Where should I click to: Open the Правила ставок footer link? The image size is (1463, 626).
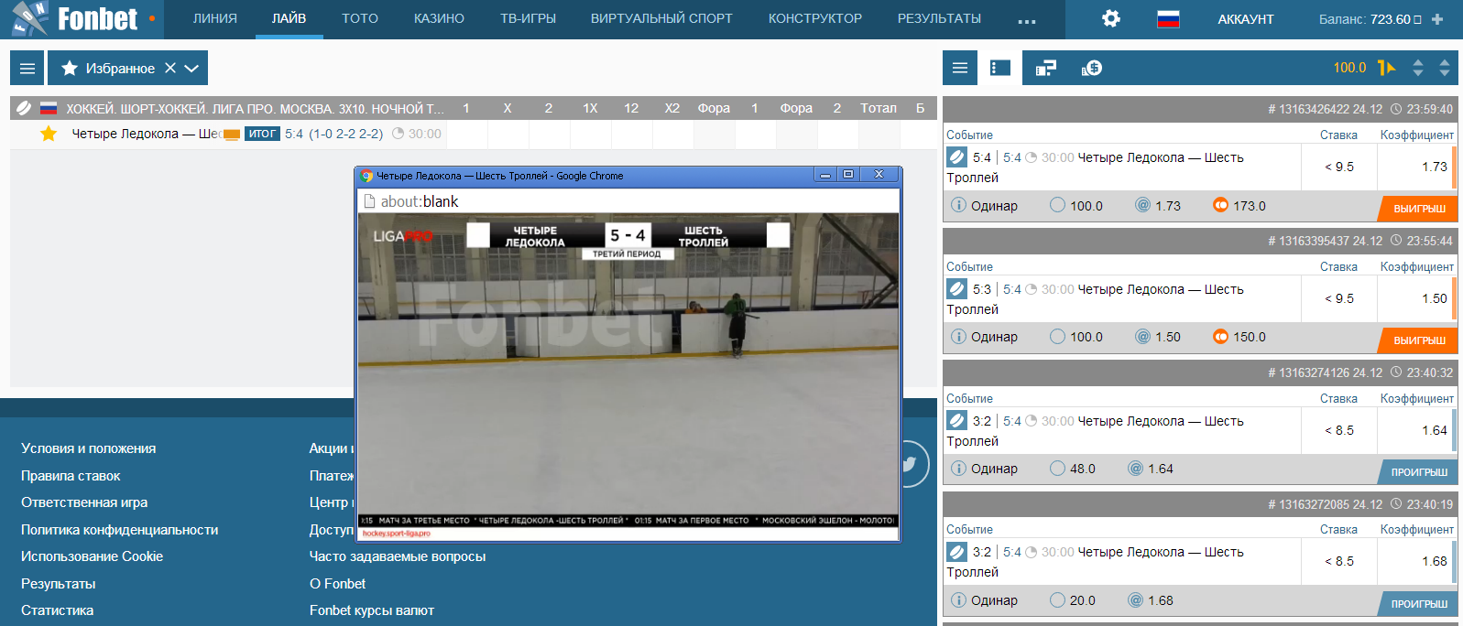coord(71,476)
